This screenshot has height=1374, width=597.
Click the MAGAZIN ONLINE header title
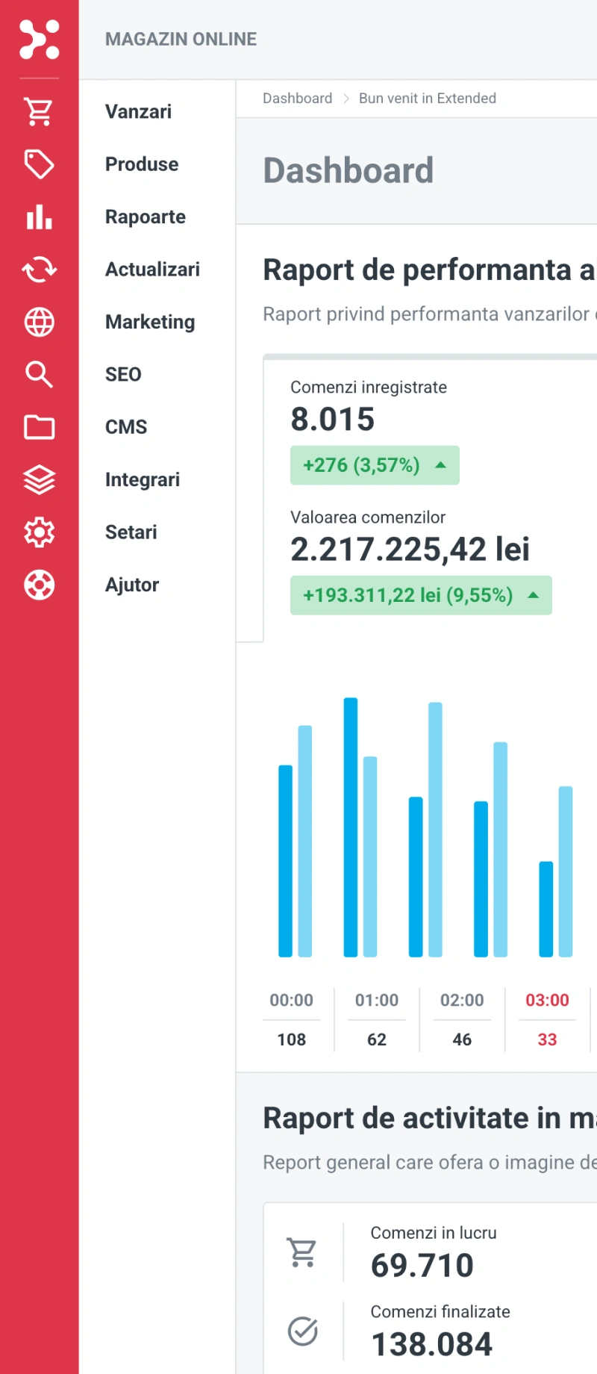(181, 40)
